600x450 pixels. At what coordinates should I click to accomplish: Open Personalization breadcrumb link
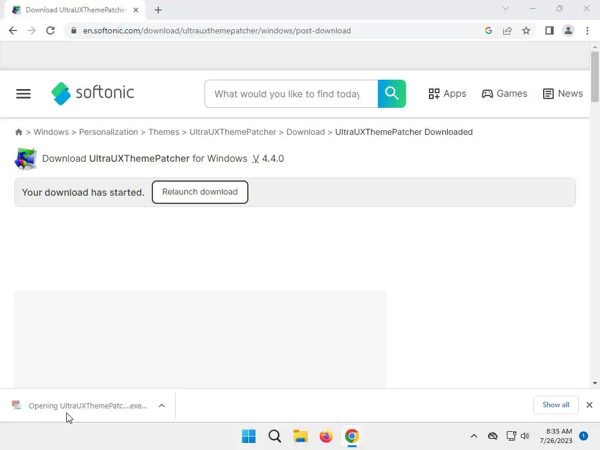(108, 132)
